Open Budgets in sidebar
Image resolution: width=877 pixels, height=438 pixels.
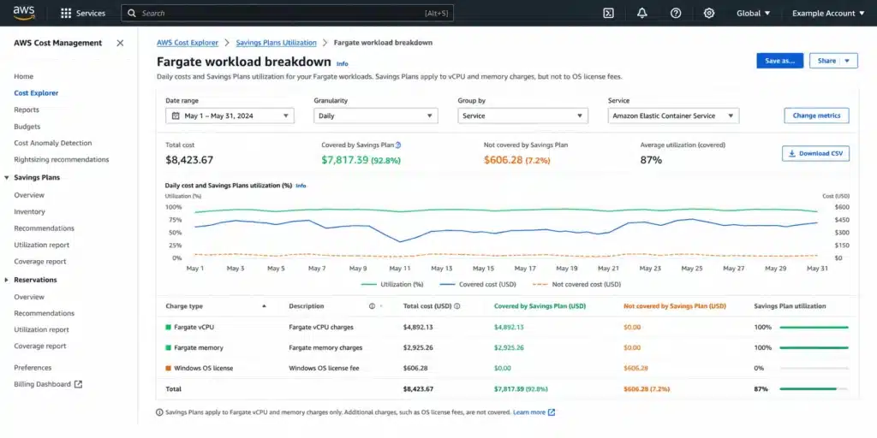pos(27,127)
